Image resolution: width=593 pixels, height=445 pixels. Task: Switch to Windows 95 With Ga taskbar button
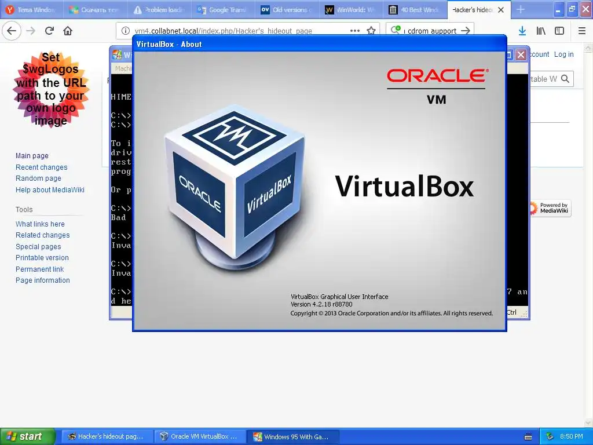[x=293, y=436]
